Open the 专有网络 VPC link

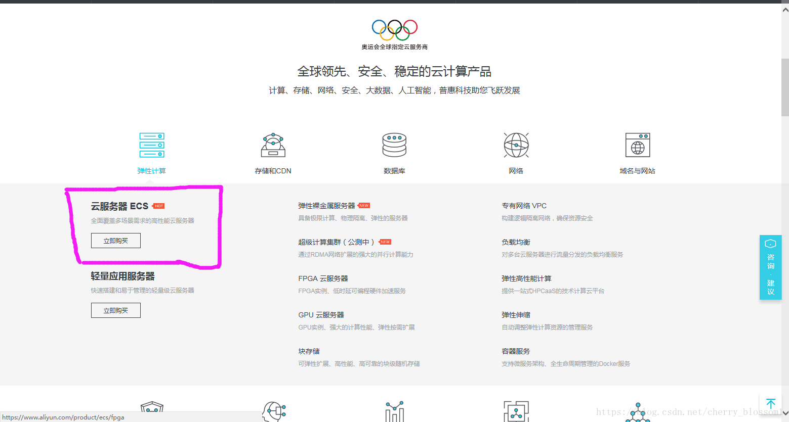click(524, 206)
